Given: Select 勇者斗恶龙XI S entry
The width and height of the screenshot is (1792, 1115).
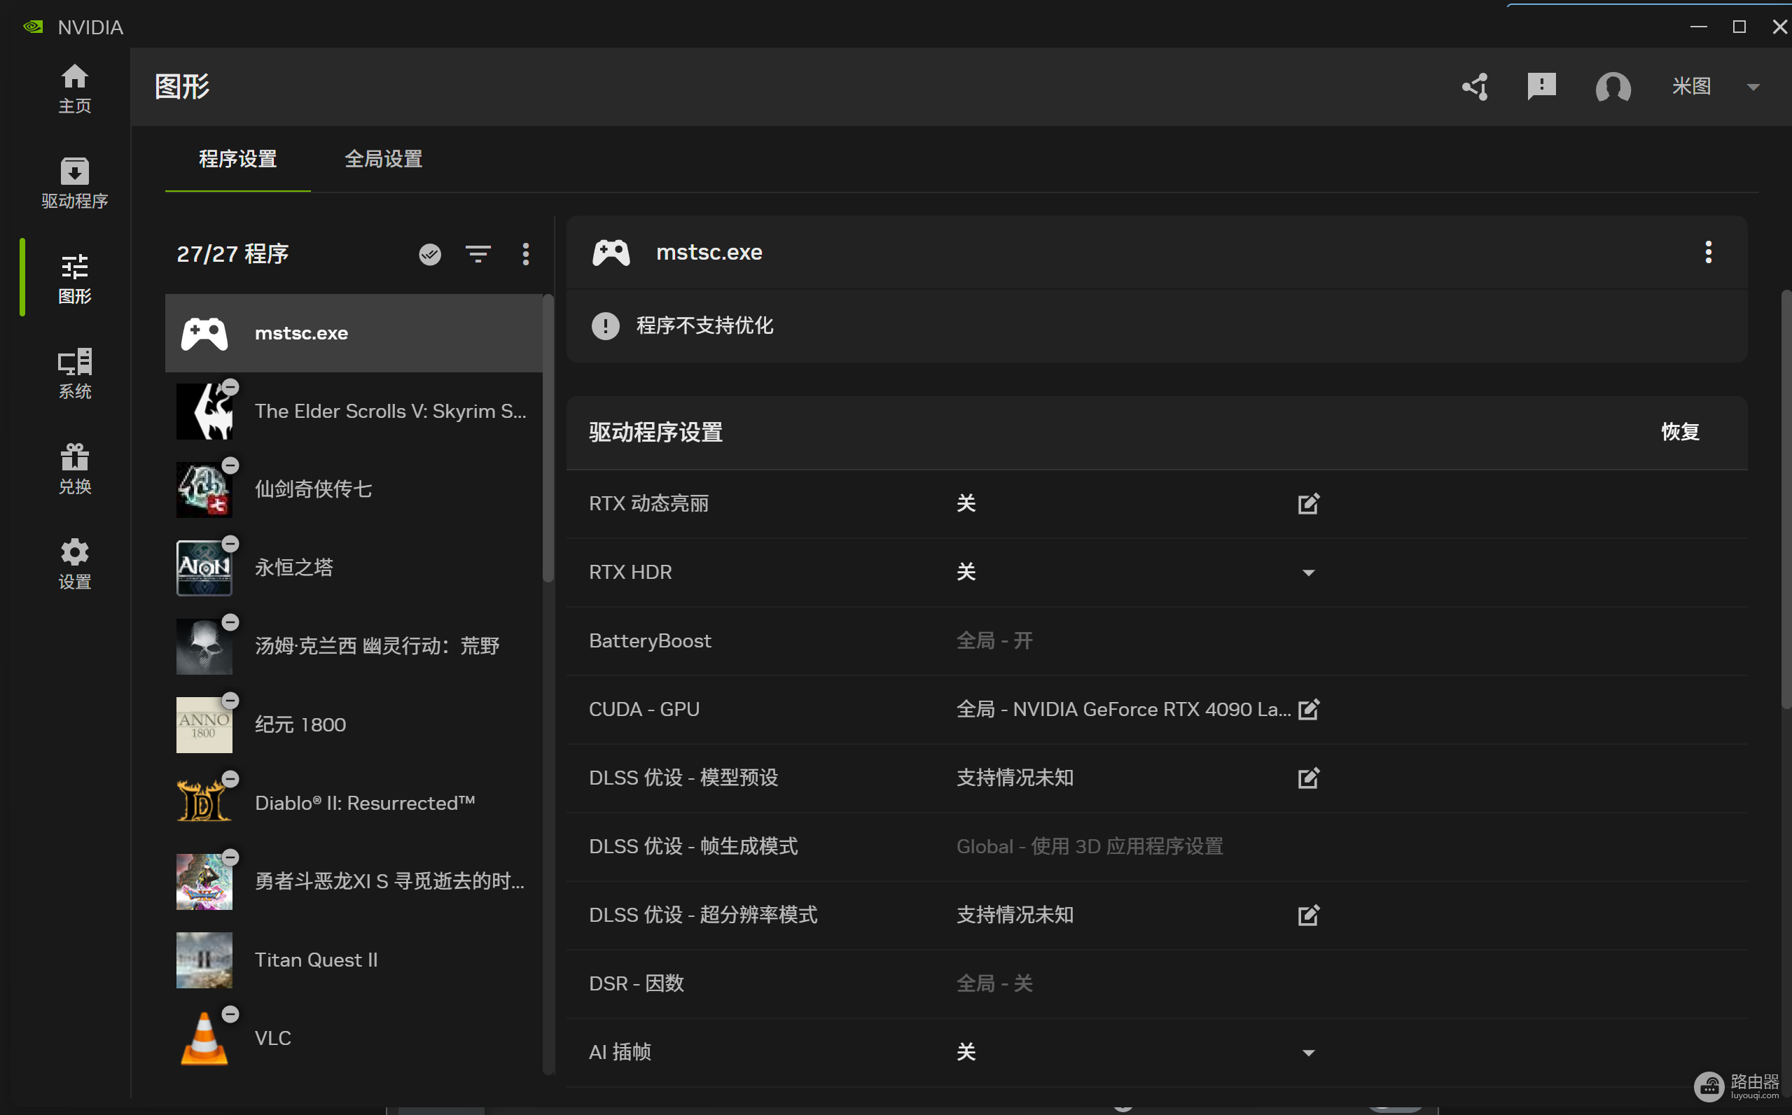Looking at the screenshot, I should [x=354, y=882].
